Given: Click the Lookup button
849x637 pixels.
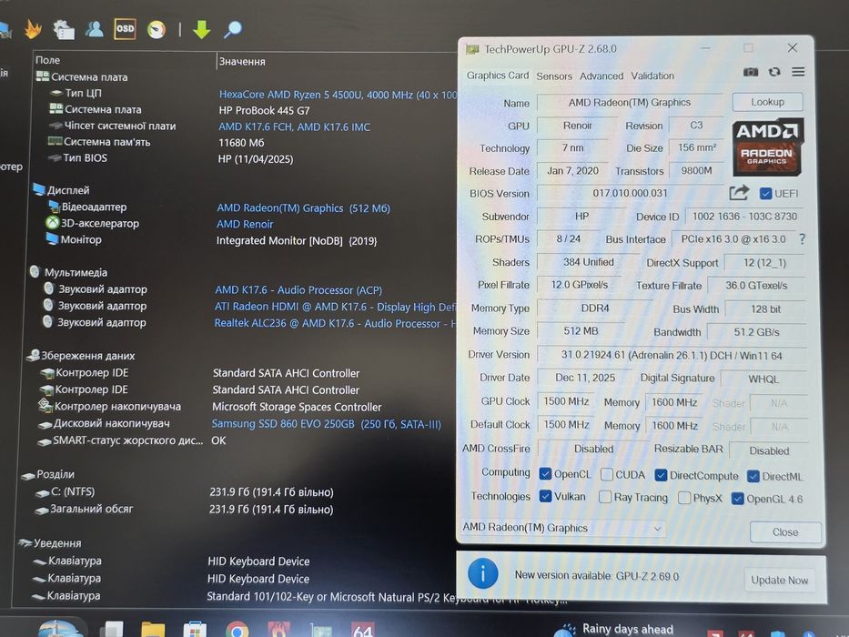Looking at the screenshot, I should point(767,102).
